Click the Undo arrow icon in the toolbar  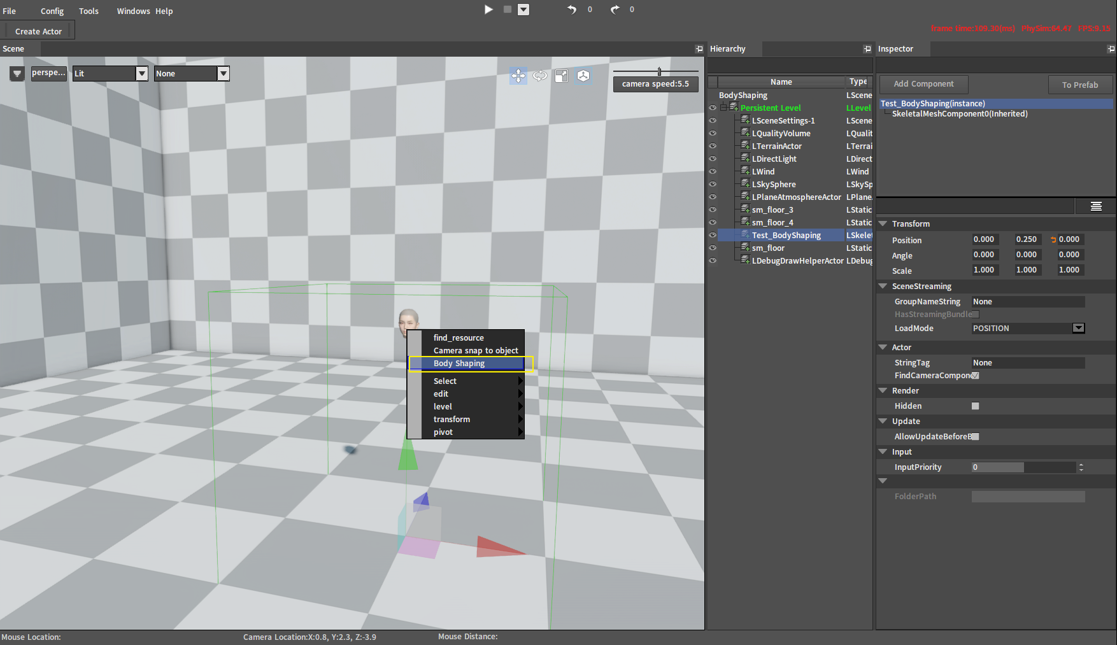[x=571, y=9]
